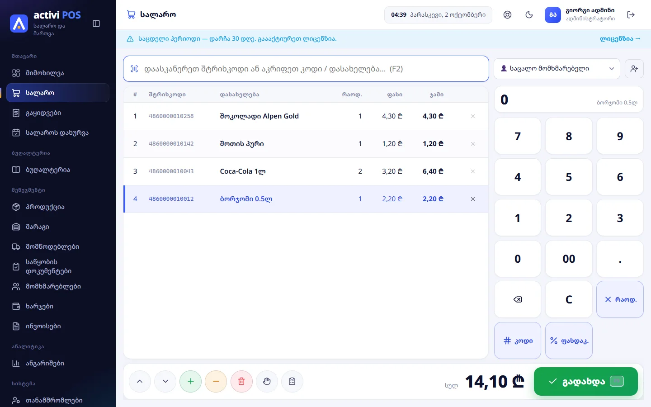Open held receipts via the clipboard icon
The image size is (651, 407).
pos(292,381)
